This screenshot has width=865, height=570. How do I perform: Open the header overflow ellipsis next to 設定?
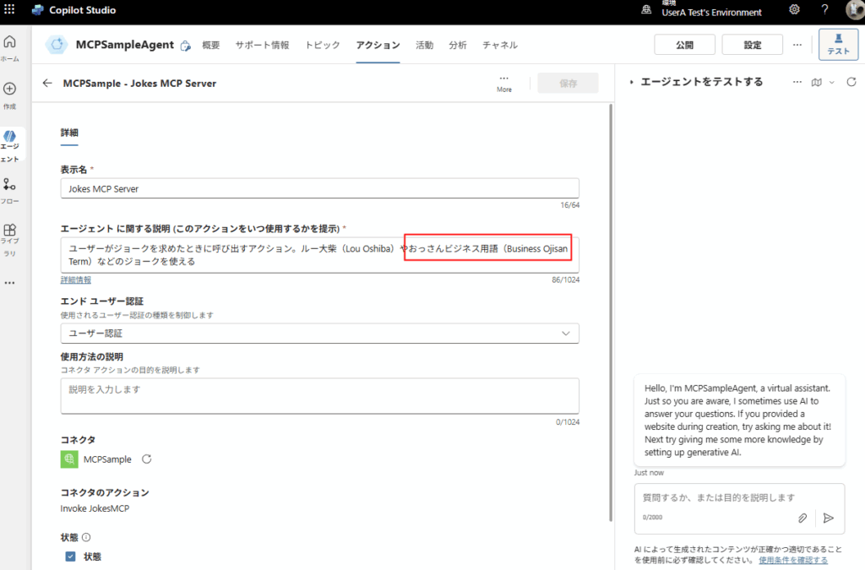(x=797, y=45)
